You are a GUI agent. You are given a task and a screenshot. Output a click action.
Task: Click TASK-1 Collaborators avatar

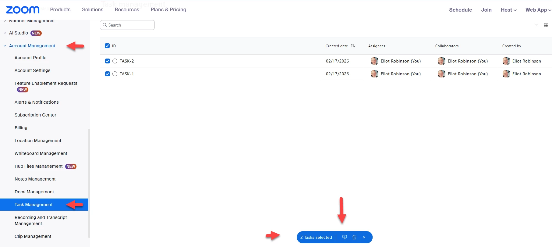pyautogui.click(x=442, y=74)
